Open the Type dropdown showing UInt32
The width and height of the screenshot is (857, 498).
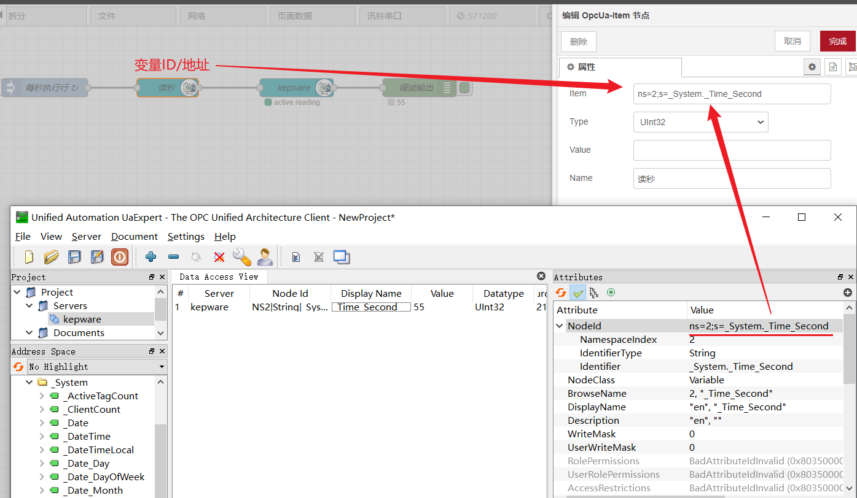pos(700,122)
